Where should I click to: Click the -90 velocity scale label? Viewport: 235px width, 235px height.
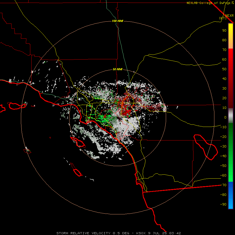tap(223, 204)
